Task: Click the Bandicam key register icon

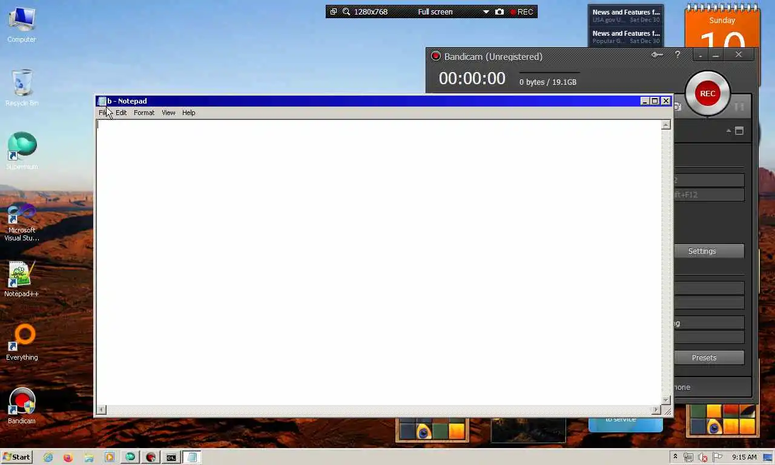Action: point(657,55)
